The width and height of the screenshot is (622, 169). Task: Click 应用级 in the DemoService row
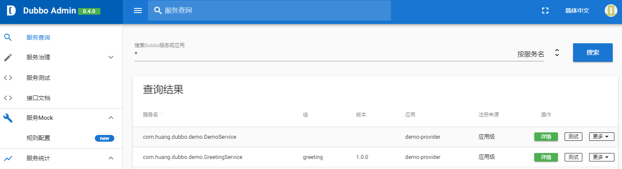click(487, 137)
